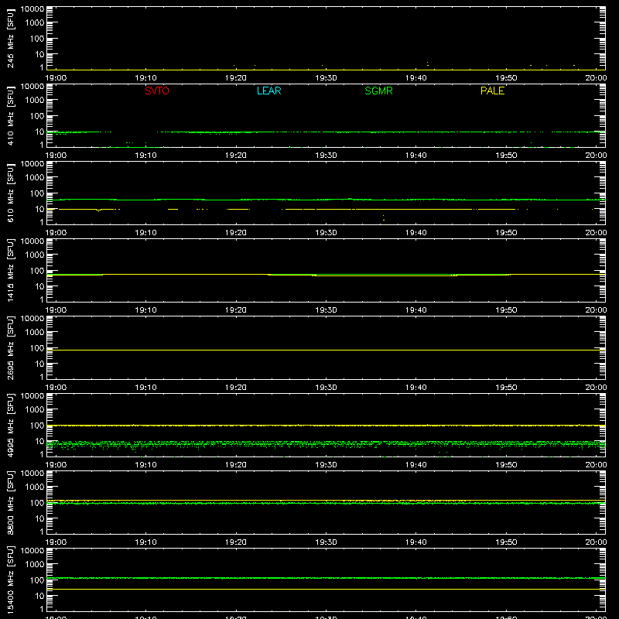Click the green SGMR trace in 610 MHz panel
This screenshot has width=619, height=619.
(x=326, y=200)
